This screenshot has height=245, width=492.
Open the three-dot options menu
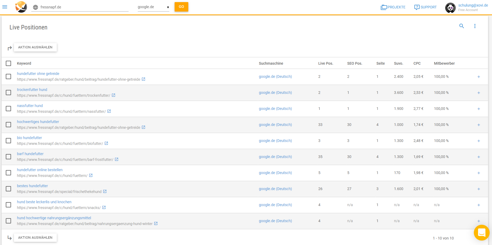(x=475, y=26)
